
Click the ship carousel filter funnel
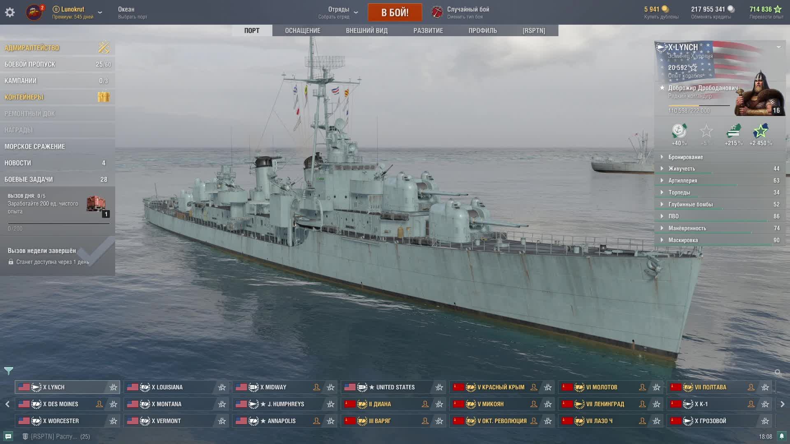click(9, 371)
